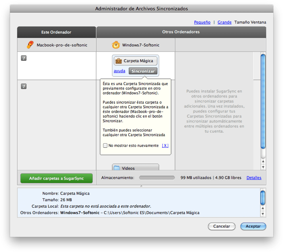The height and width of the screenshot is (252, 283).
Task: Click the folder list vertical scrollbar thumb
Action: coord(263,101)
